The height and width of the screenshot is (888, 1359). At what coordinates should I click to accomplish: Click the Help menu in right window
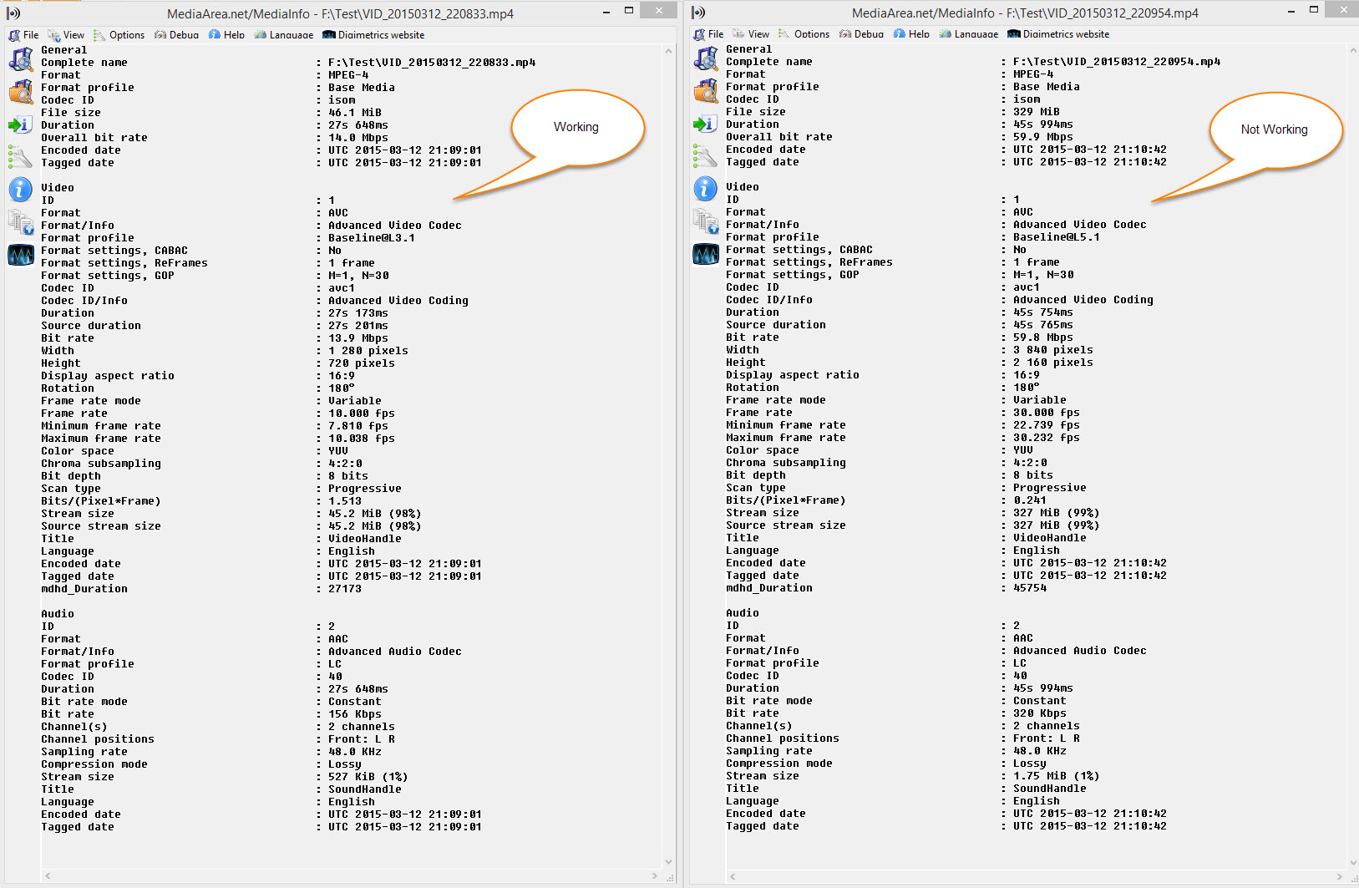pyautogui.click(x=911, y=34)
